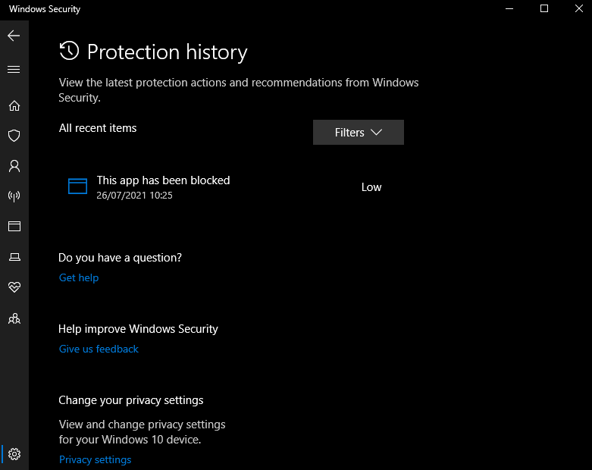Open Account protection person icon
The width and height of the screenshot is (592, 470).
tap(14, 166)
